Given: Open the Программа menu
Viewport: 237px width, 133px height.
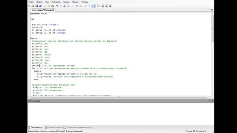Looking at the screenshot, I should coord(56,2).
